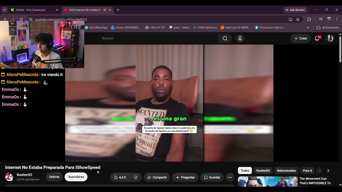Open the Procesador Intel Co... bookmark
Screen dimensions: 342x192
270,27
